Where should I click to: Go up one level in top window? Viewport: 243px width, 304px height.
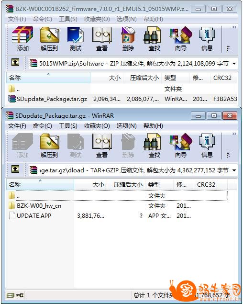tap(15, 63)
